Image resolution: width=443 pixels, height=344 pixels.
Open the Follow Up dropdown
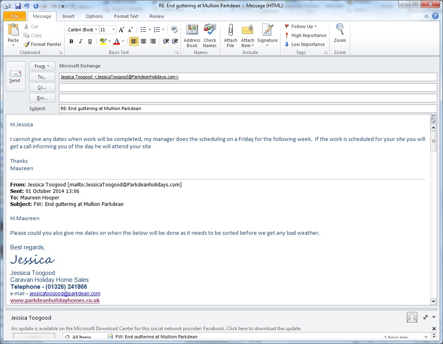[x=301, y=26]
